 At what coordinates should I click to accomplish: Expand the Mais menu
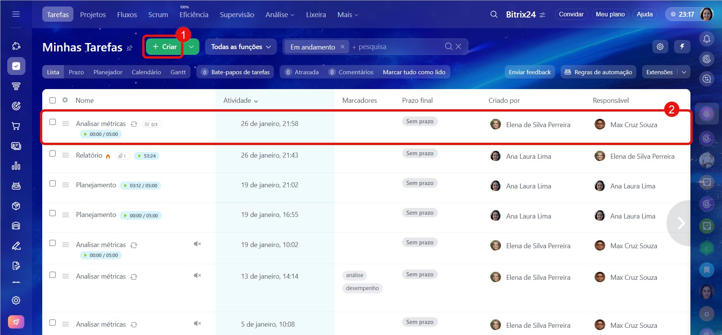[347, 15]
